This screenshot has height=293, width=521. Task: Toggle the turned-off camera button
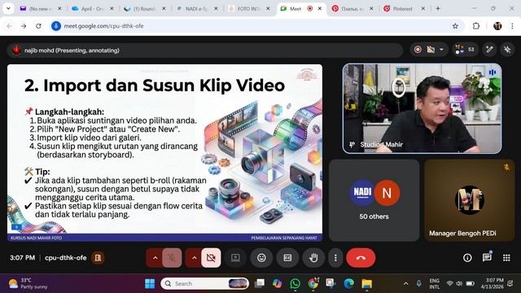tap(211, 258)
